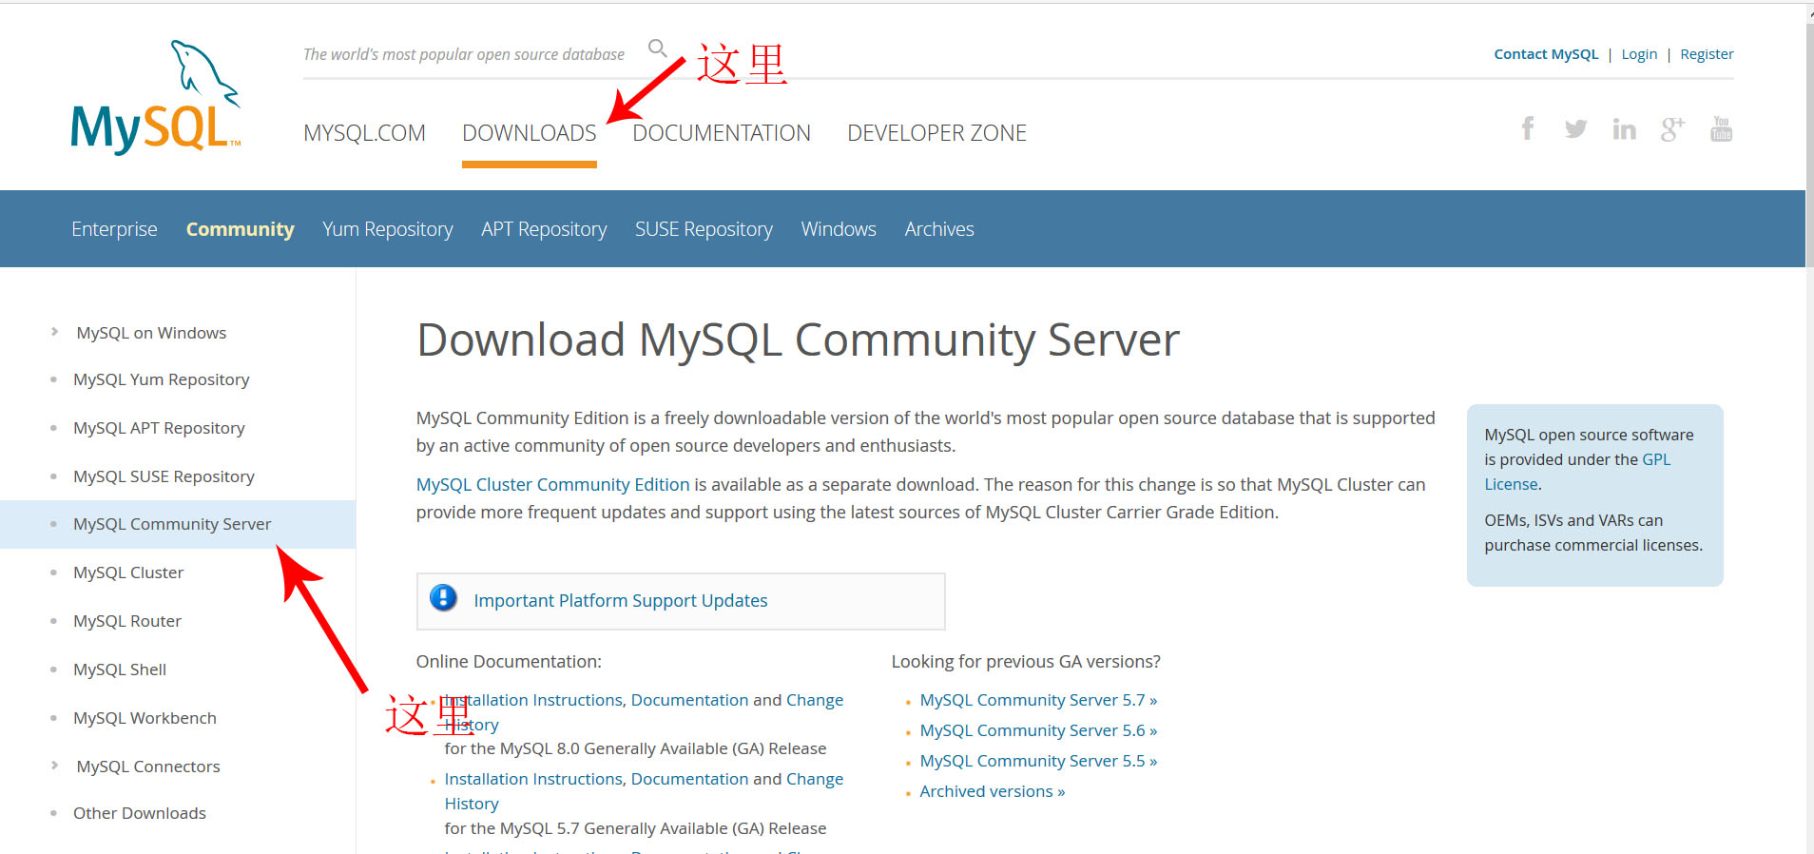
Task: Expand MySQL on Windows sidebar arrow
Action: coord(54,332)
